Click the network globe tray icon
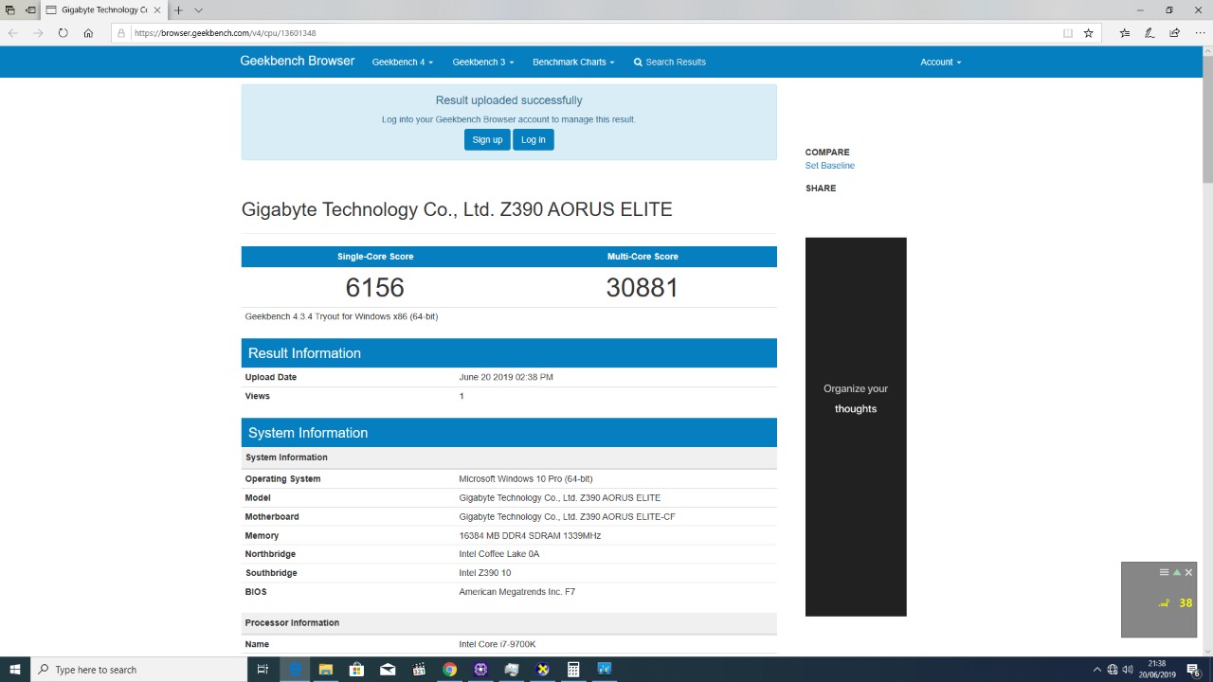The height and width of the screenshot is (682, 1213). 1113,670
